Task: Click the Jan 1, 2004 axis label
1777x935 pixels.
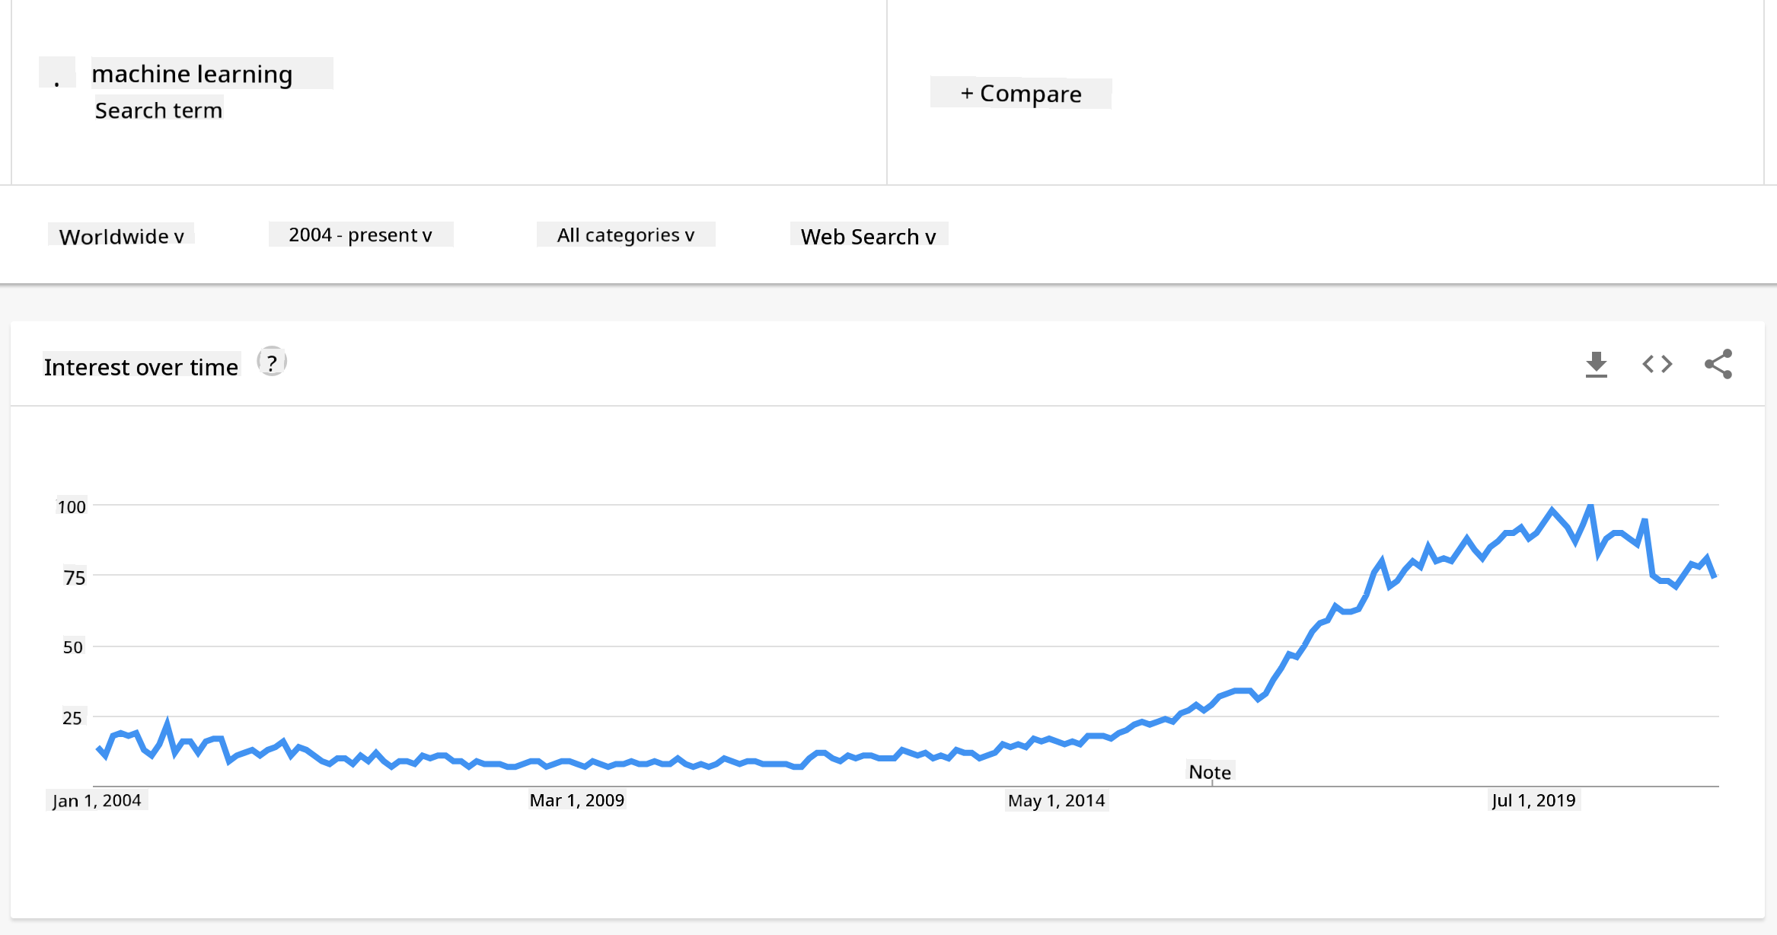Action: point(97,800)
